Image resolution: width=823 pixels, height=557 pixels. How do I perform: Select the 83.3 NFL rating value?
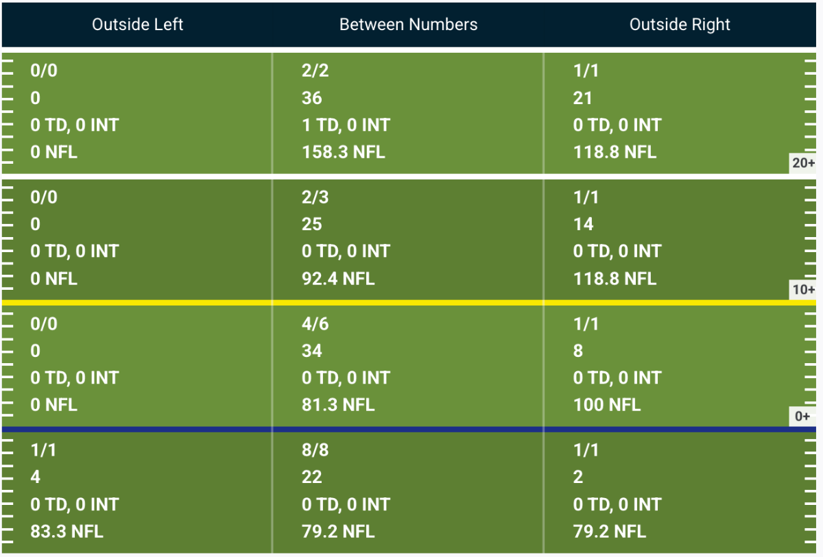(67, 531)
